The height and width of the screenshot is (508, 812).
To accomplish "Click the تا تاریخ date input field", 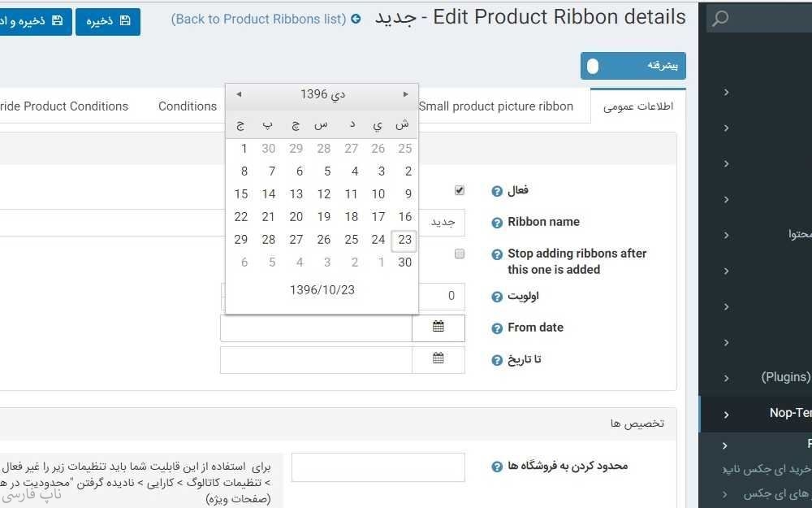I will (316, 359).
